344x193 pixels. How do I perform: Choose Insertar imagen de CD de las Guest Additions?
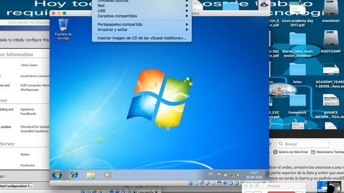tap(141, 38)
